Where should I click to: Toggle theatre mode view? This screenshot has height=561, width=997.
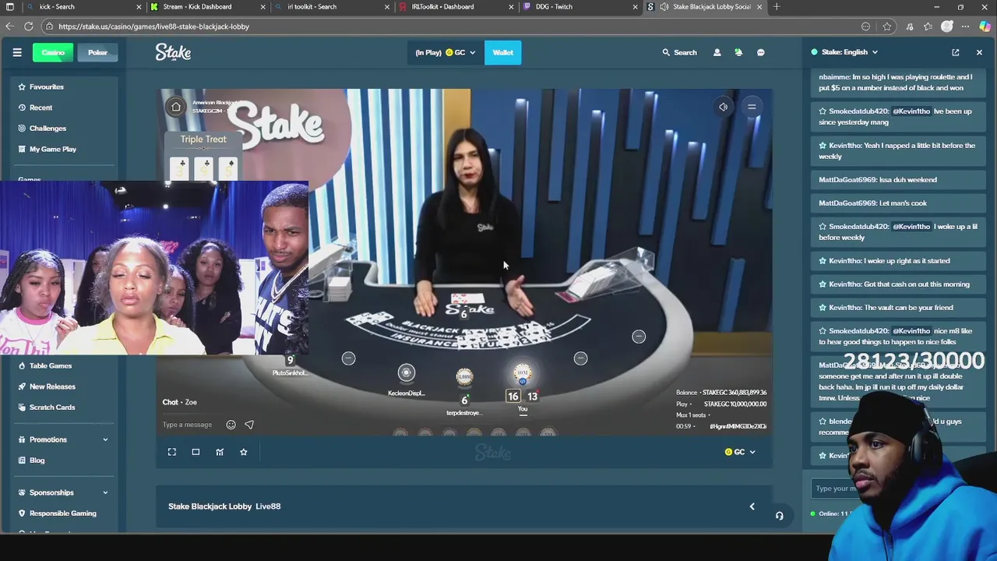(x=196, y=452)
